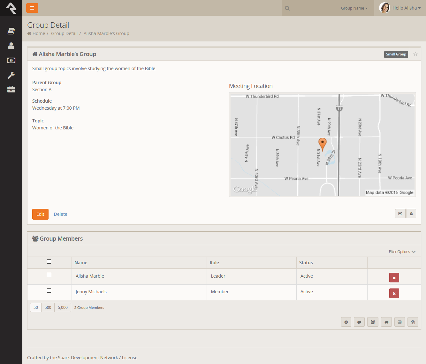
Task: Open the book icon in left sidebar
Action: coord(11,31)
